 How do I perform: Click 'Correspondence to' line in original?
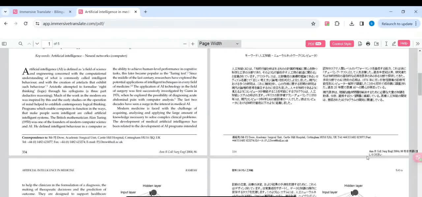click(91, 138)
